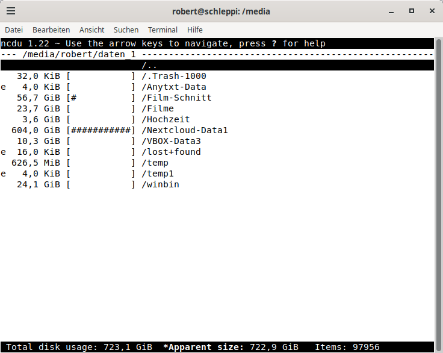This screenshot has height=353, width=443.
Task: Maximize the terminal window
Action: click(412, 11)
